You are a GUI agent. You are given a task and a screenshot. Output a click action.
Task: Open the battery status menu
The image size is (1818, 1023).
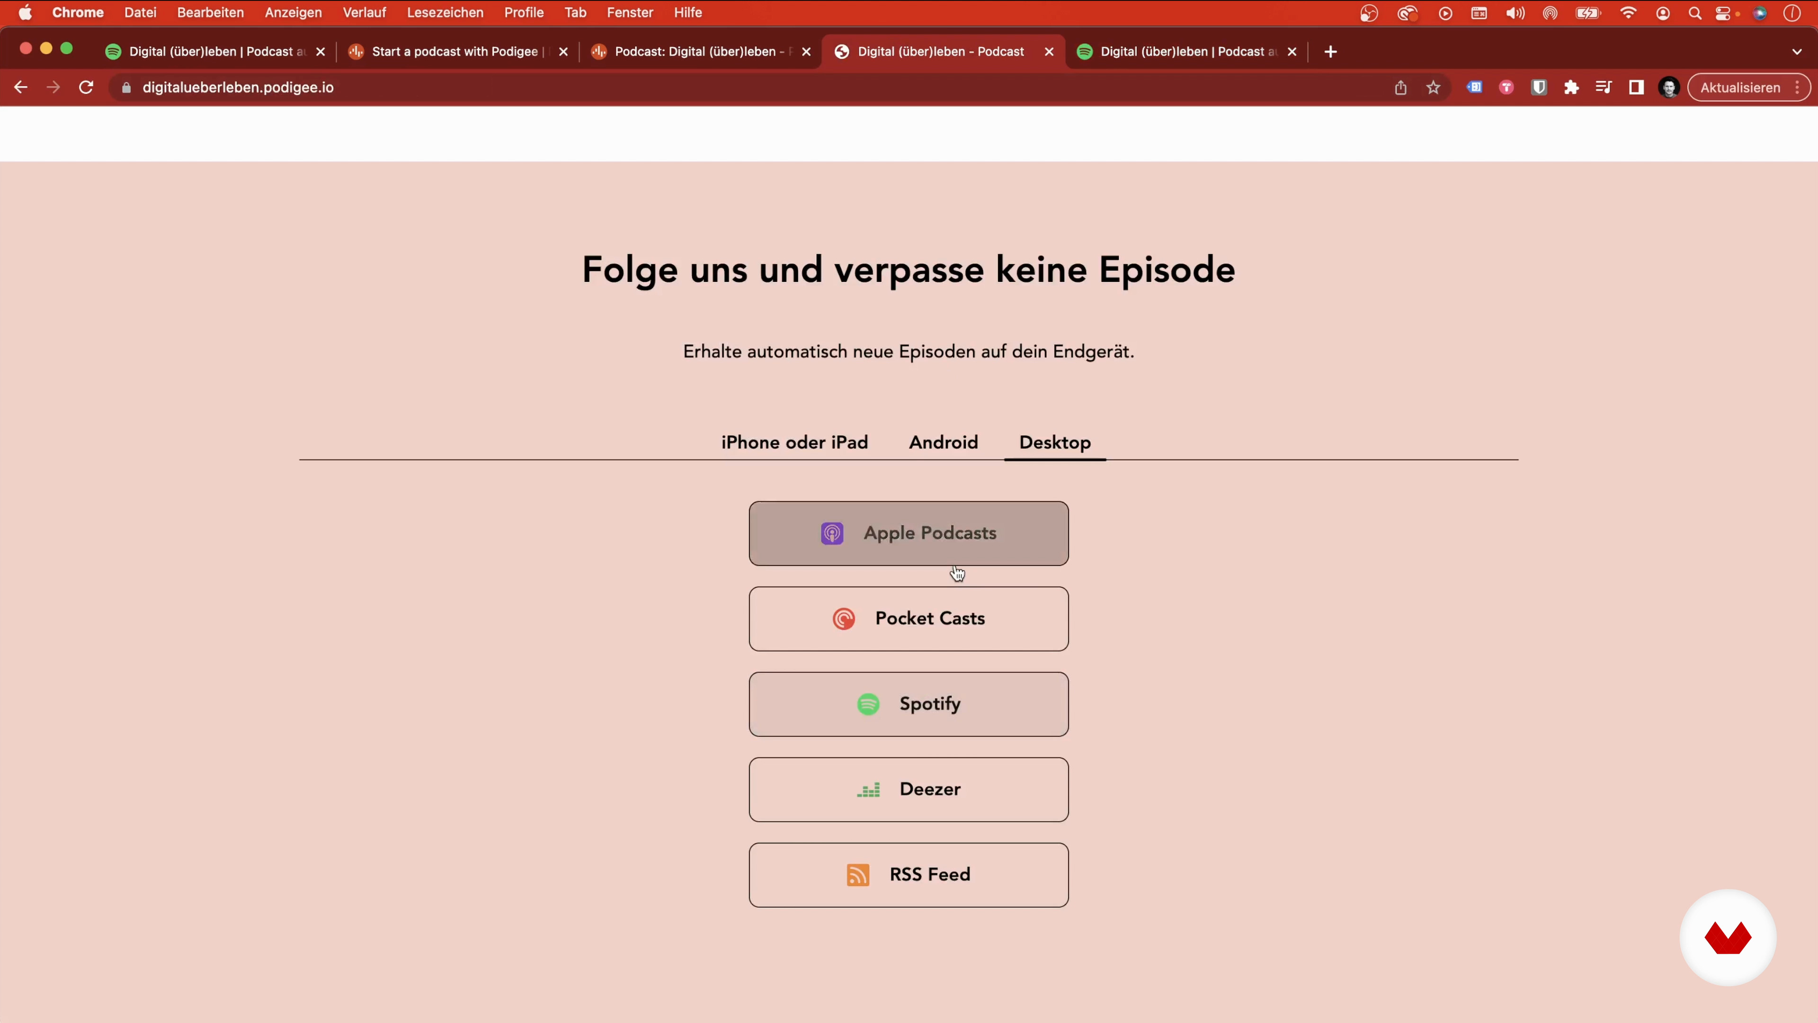point(1588,13)
